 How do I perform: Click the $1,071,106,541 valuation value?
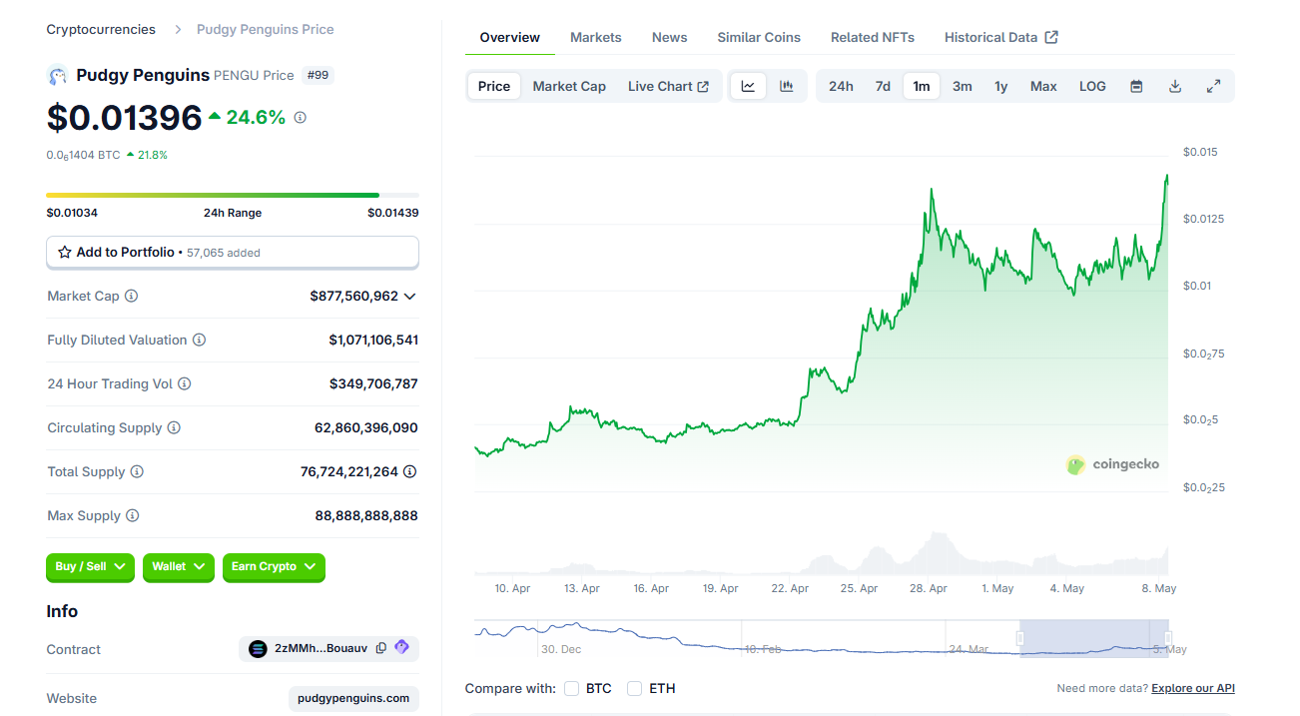(373, 340)
